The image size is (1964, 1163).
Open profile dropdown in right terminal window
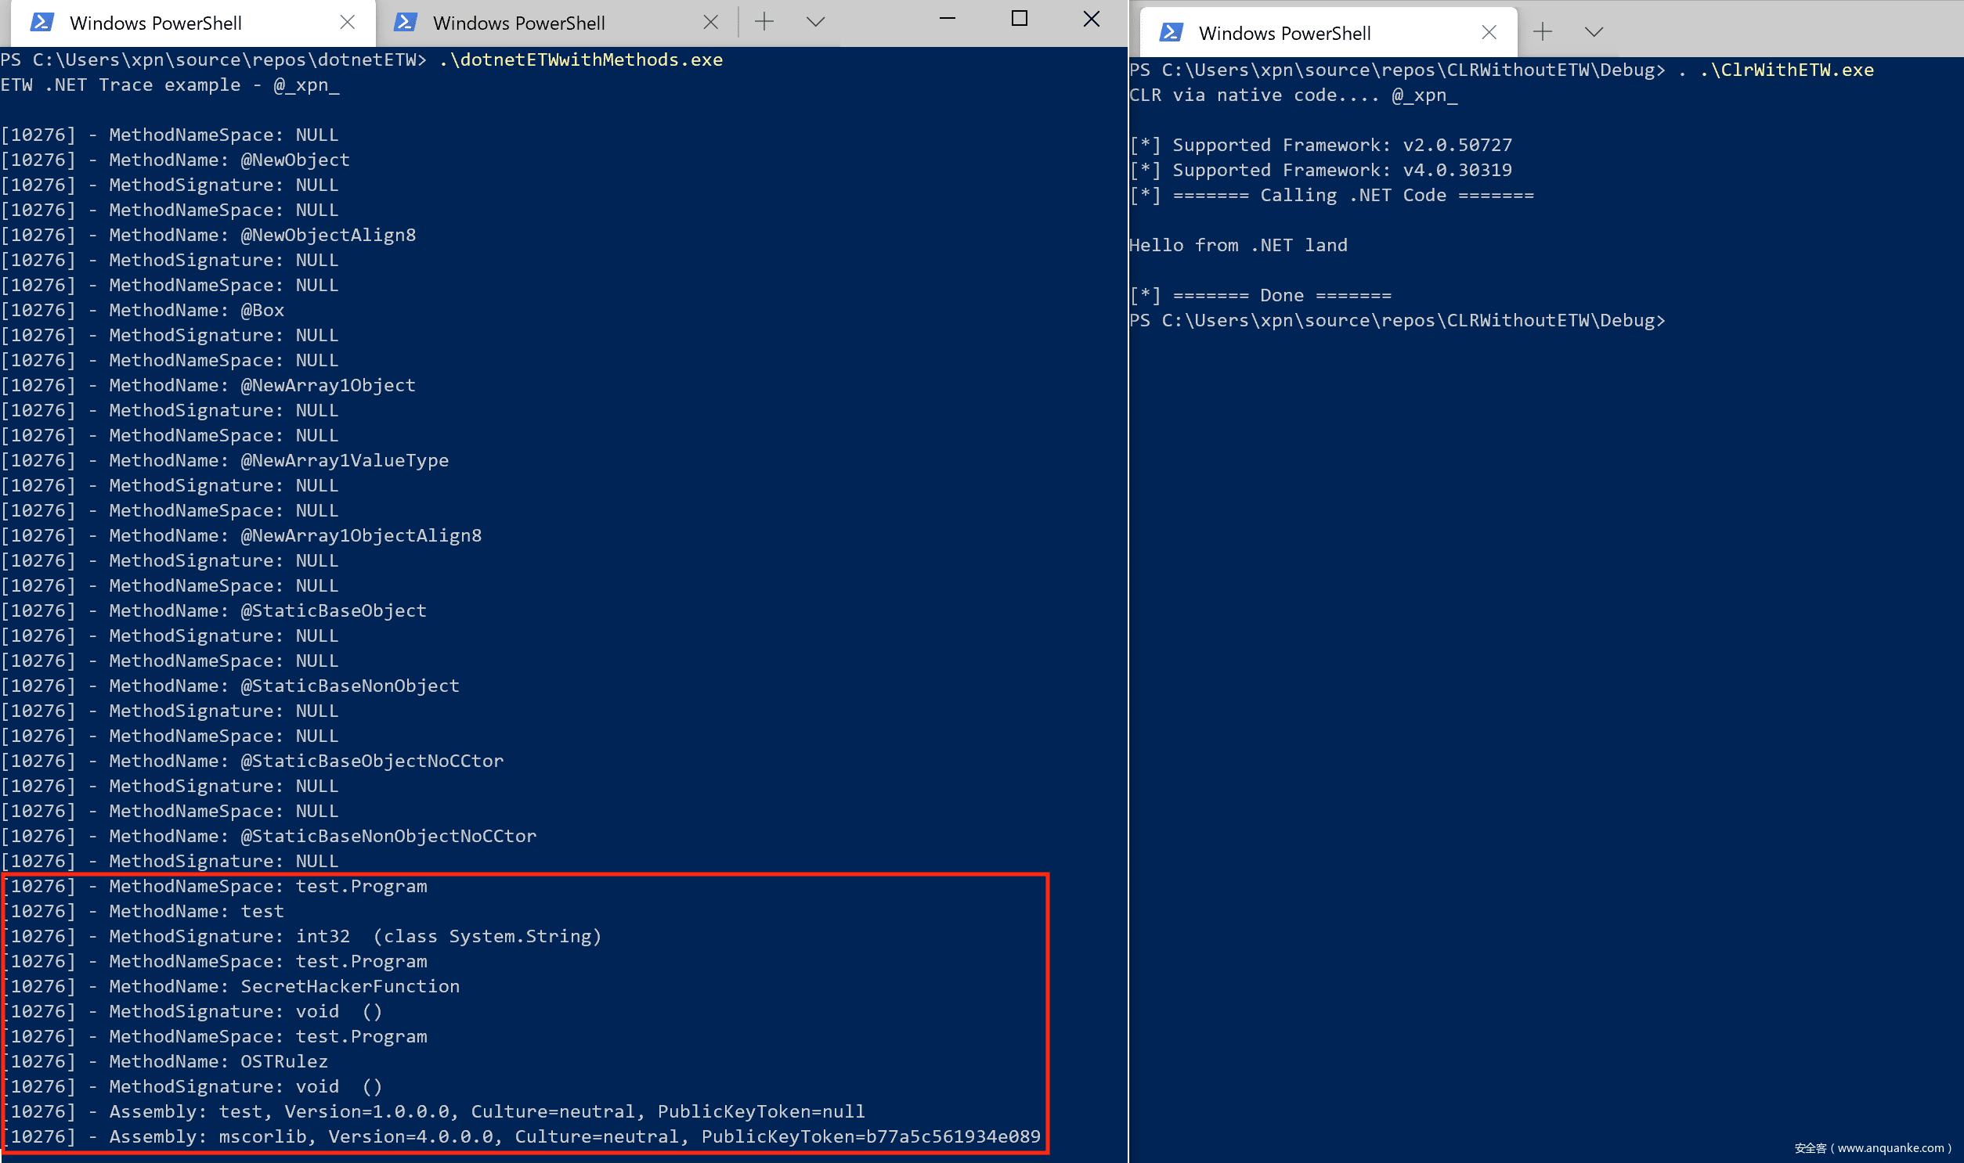pos(1593,32)
